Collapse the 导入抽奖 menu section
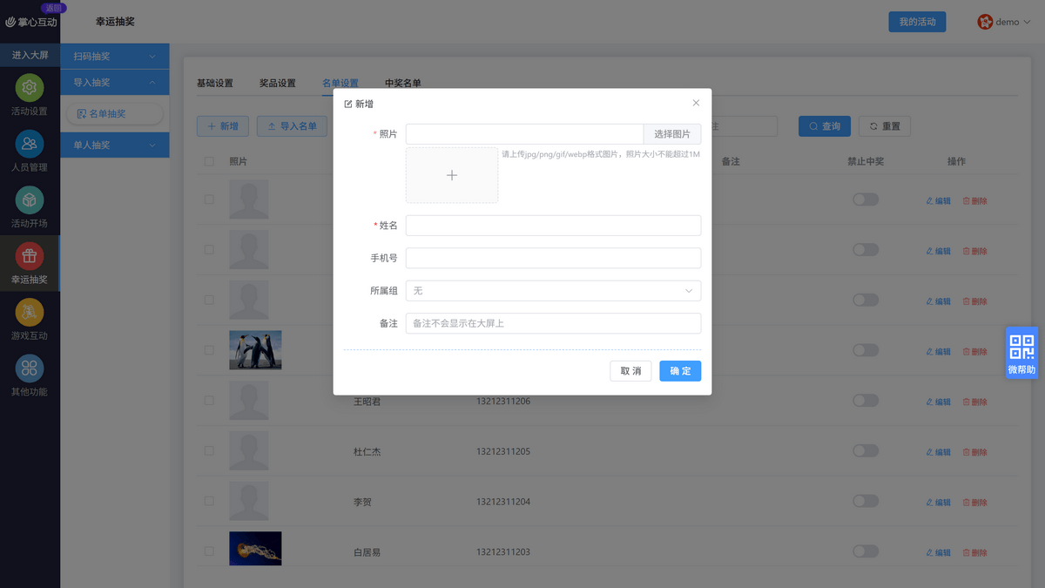The image size is (1045, 588). pyautogui.click(x=115, y=83)
